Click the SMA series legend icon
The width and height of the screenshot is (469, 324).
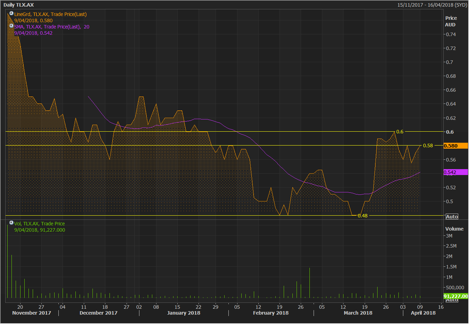click(x=11, y=26)
